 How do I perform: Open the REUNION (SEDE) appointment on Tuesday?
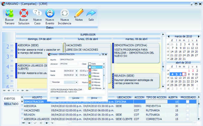(x=136, y=81)
